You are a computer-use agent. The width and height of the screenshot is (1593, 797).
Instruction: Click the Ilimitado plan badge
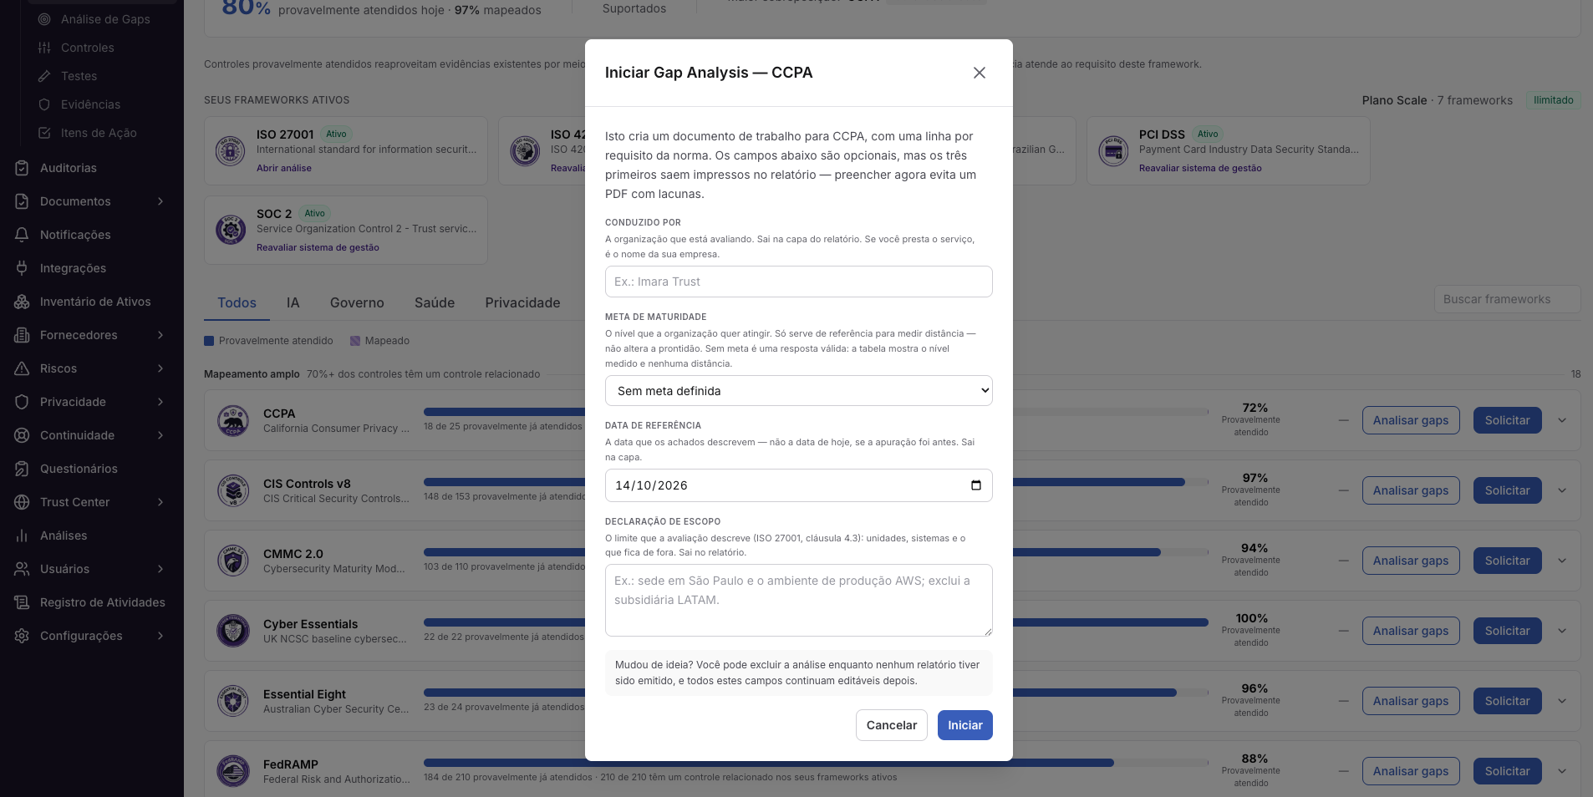(x=1554, y=100)
